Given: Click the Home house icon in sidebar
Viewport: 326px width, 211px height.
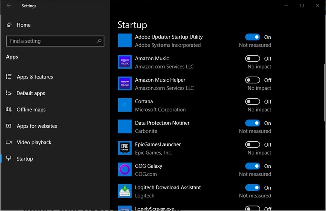Looking at the screenshot, I should [x=9, y=25].
